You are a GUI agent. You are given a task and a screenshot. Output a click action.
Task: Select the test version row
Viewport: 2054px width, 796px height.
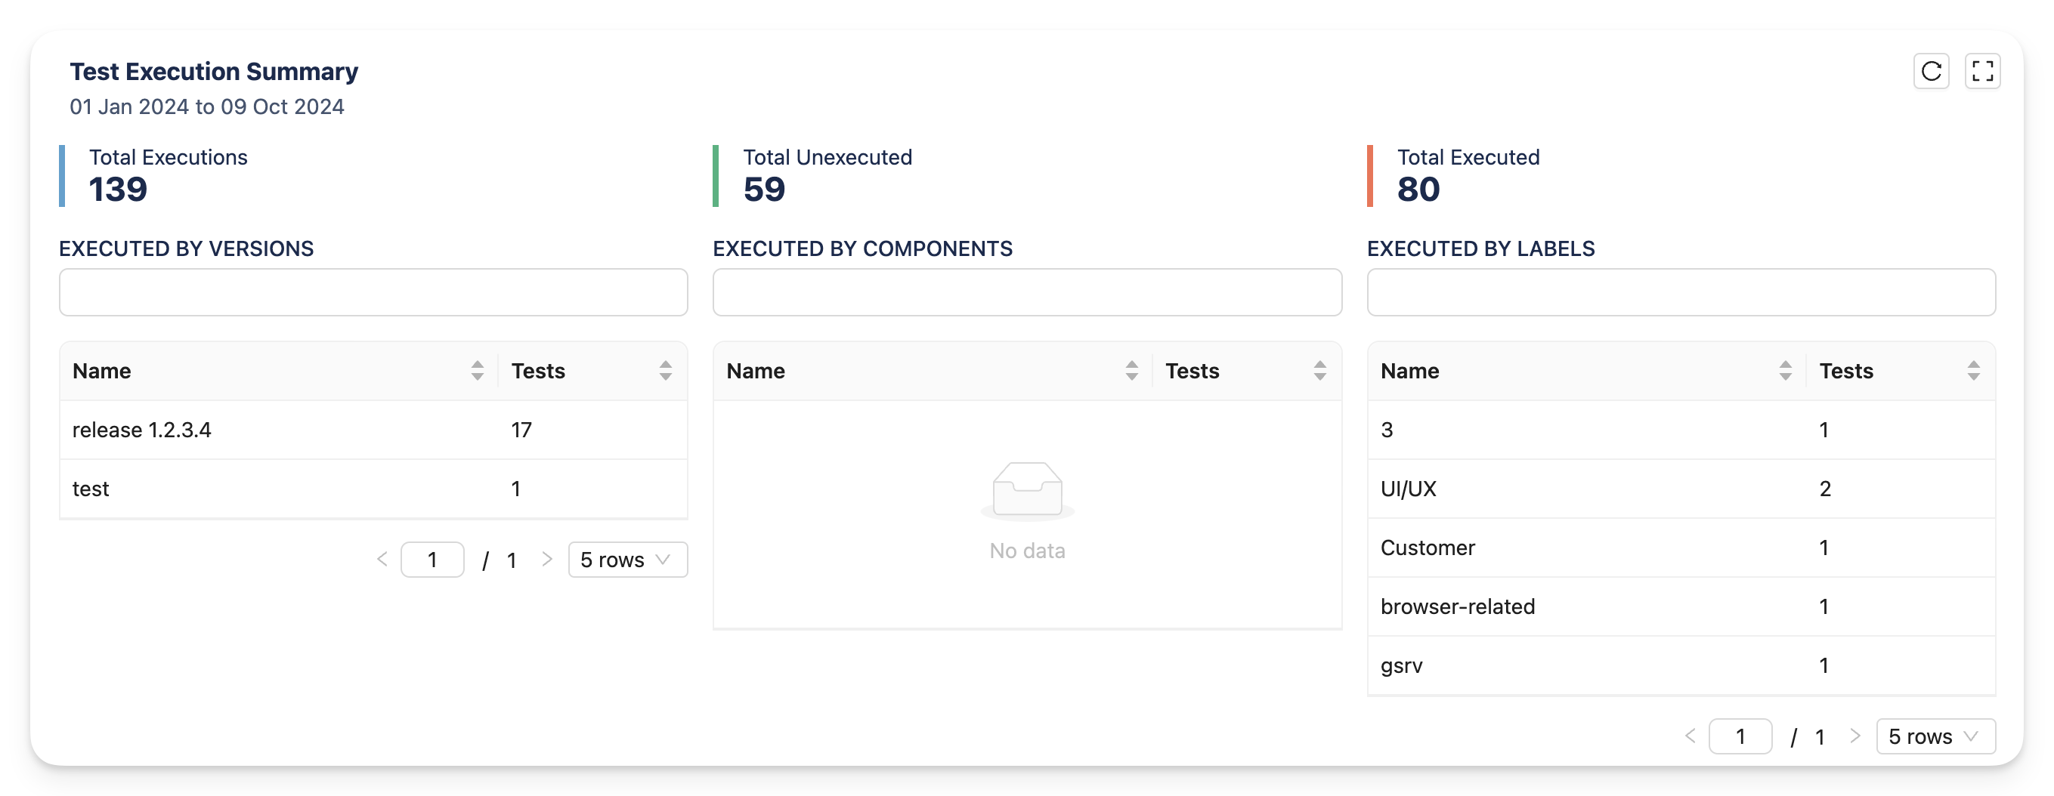pos(373,489)
